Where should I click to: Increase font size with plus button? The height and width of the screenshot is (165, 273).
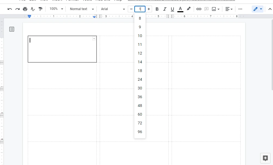click(x=149, y=9)
